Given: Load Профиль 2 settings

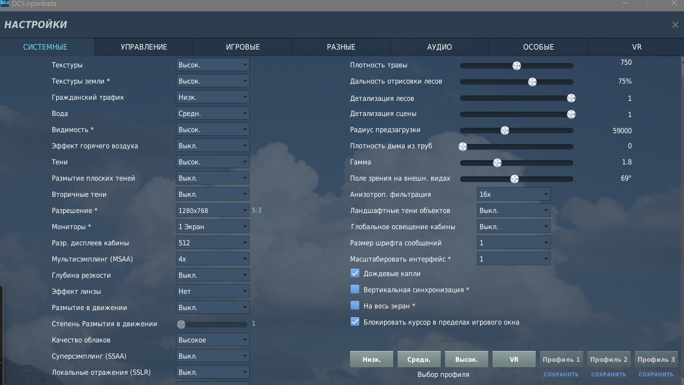Looking at the screenshot, I should pos(609,359).
